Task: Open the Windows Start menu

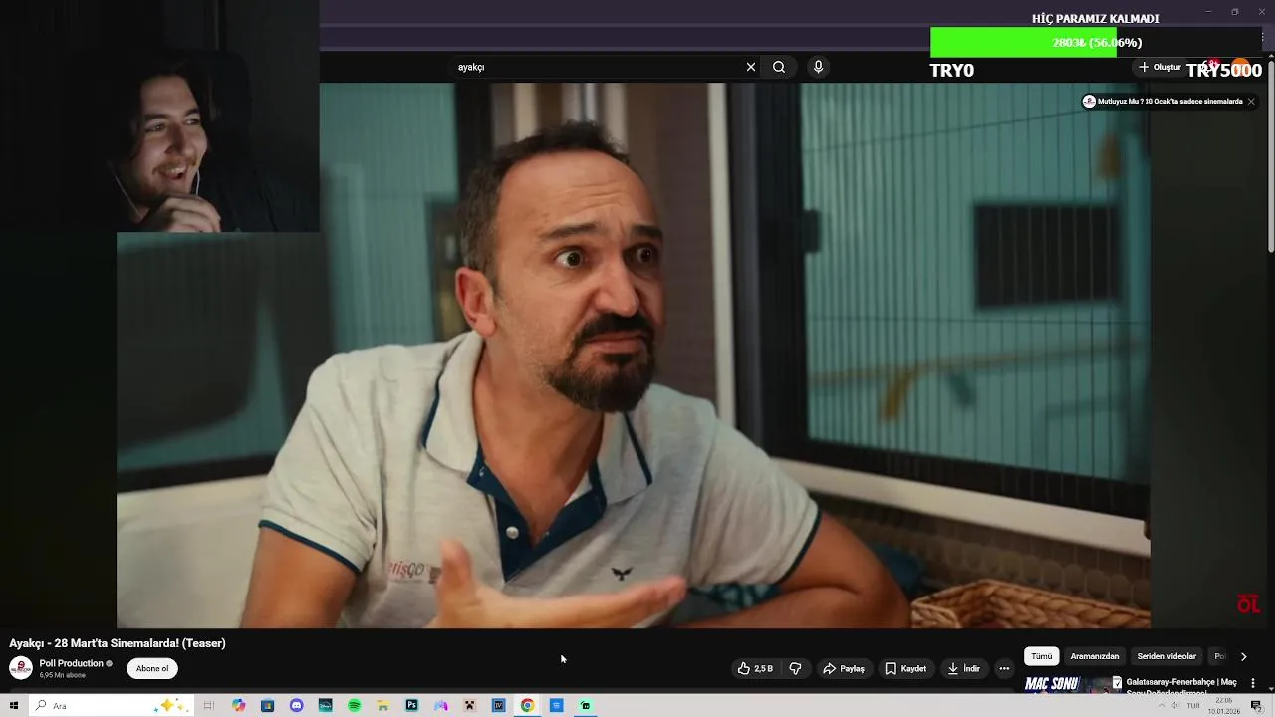Action: (14, 705)
